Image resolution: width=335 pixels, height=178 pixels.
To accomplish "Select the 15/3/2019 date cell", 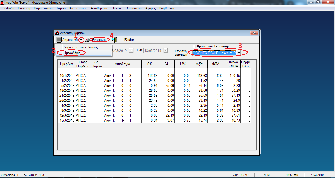I will (66, 120).
